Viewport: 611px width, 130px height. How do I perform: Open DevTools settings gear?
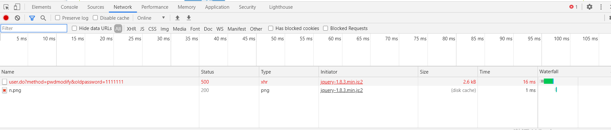click(x=589, y=7)
